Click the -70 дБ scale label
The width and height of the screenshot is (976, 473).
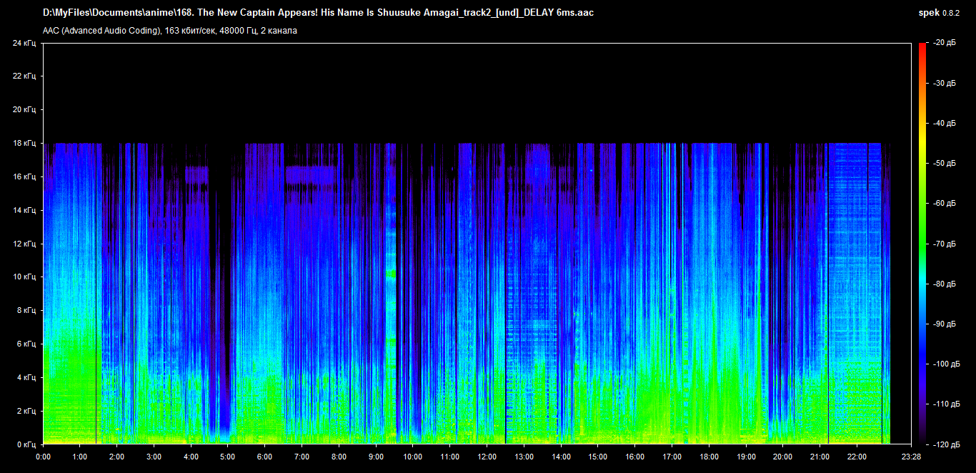(x=943, y=244)
